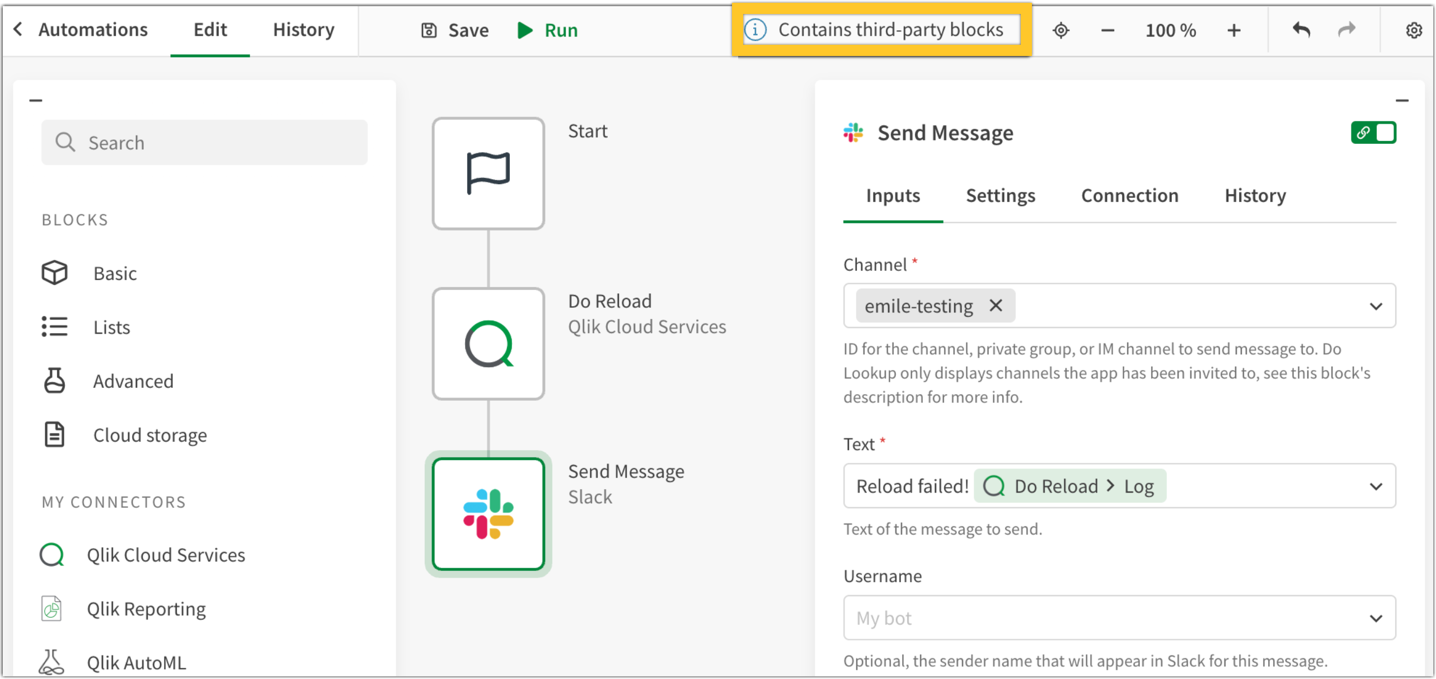Open the Qlik Reporting connector
Viewport: 1436px width, 679px height.
147,608
